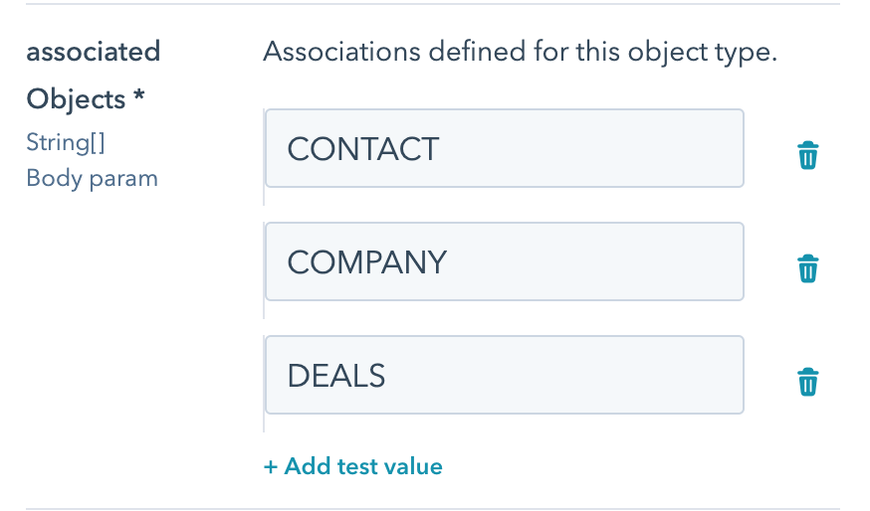Focus the CONTACT input field
The image size is (870, 511).
[x=504, y=149]
